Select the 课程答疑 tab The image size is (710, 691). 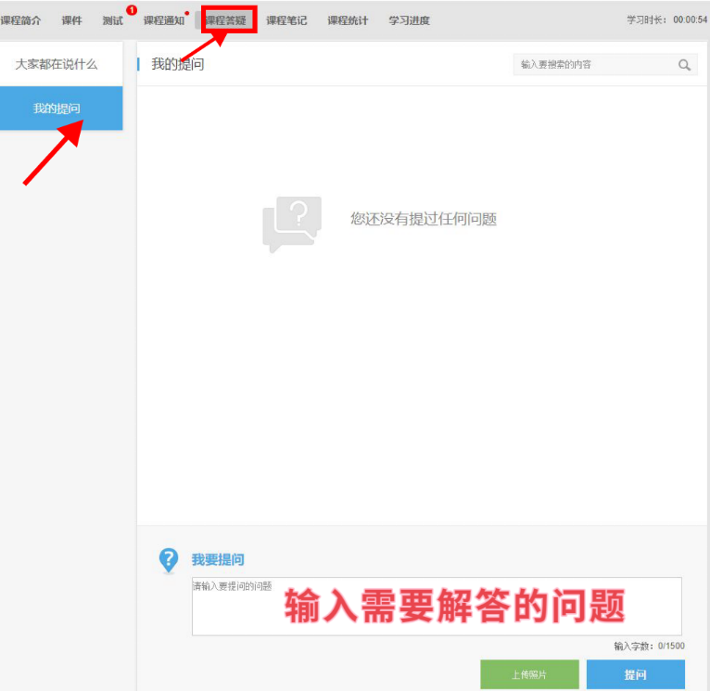point(225,20)
